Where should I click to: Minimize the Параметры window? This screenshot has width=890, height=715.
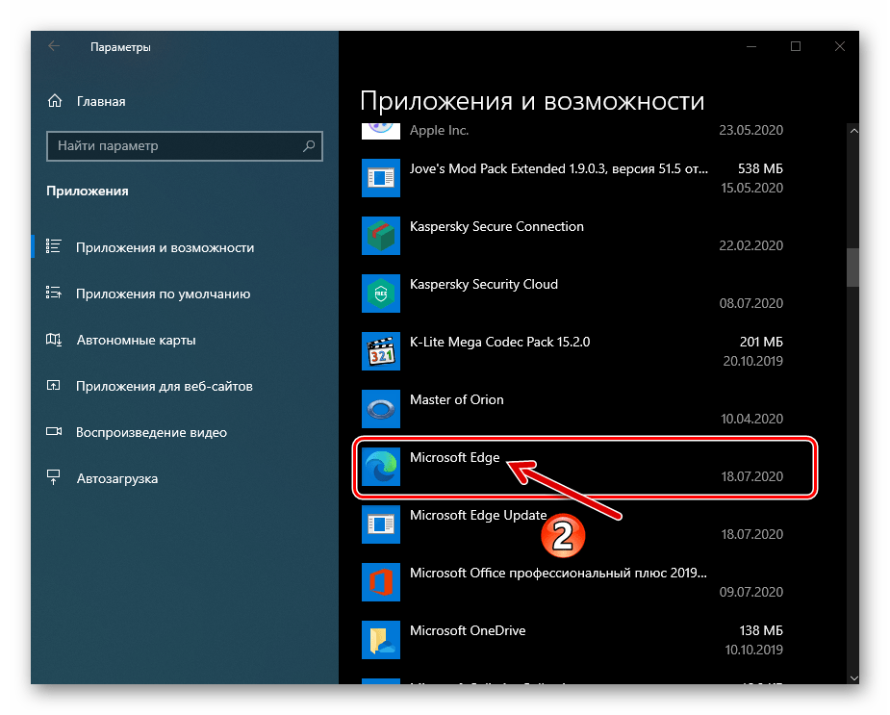coord(750,46)
